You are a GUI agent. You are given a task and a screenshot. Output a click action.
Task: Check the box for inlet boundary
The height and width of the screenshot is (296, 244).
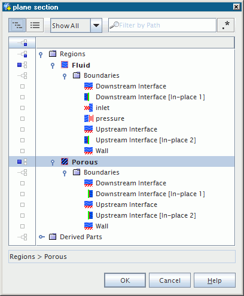point(22,108)
